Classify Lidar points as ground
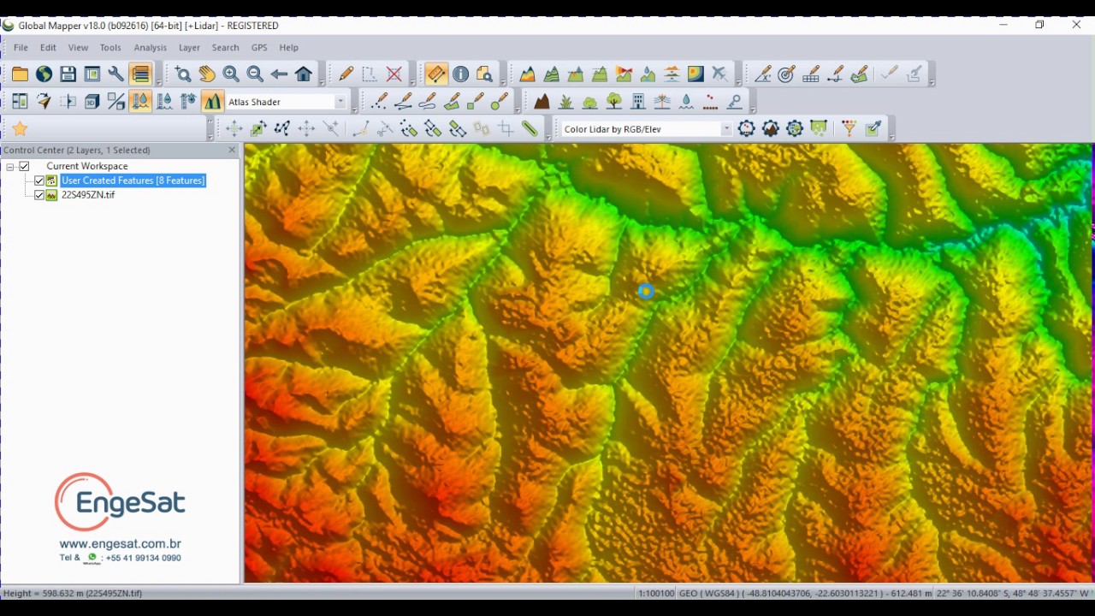The image size is (1095, 616). [542, 102]
